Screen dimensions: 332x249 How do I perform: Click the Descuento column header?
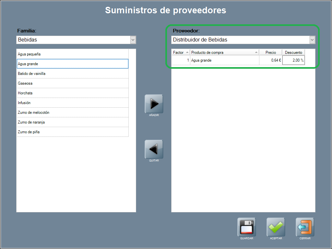[293, 53]
